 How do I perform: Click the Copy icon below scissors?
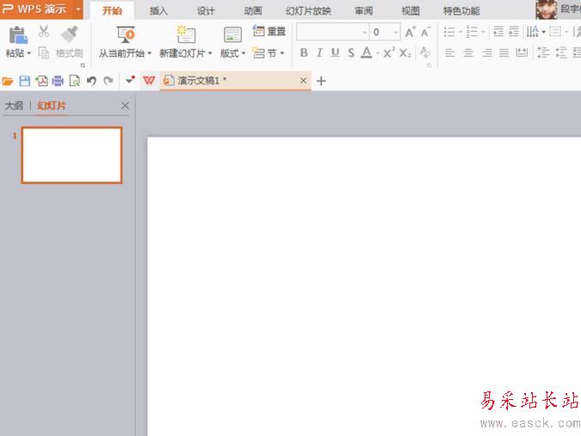44,52
